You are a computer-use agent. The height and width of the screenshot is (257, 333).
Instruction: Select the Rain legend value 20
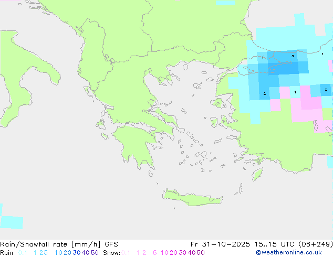pyautogui.click(x=68, y=253)
